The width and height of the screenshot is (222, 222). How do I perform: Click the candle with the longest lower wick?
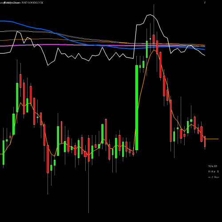(x=89, y=150)
